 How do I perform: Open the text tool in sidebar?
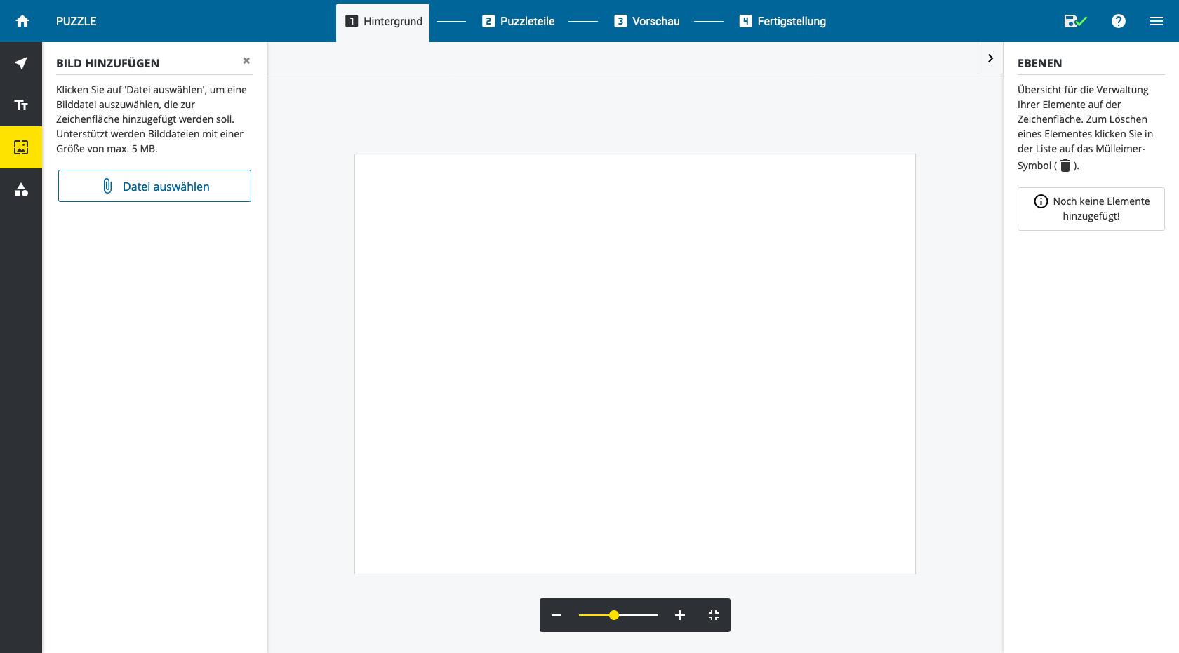[x=21, y=105]
